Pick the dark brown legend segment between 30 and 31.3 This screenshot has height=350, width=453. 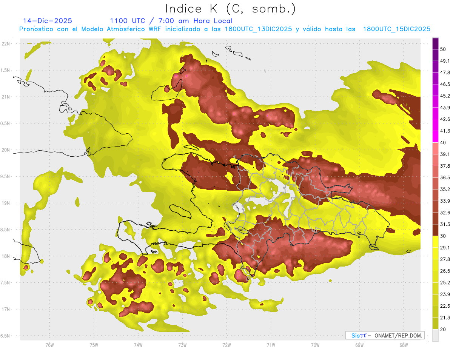coord(435,230)
